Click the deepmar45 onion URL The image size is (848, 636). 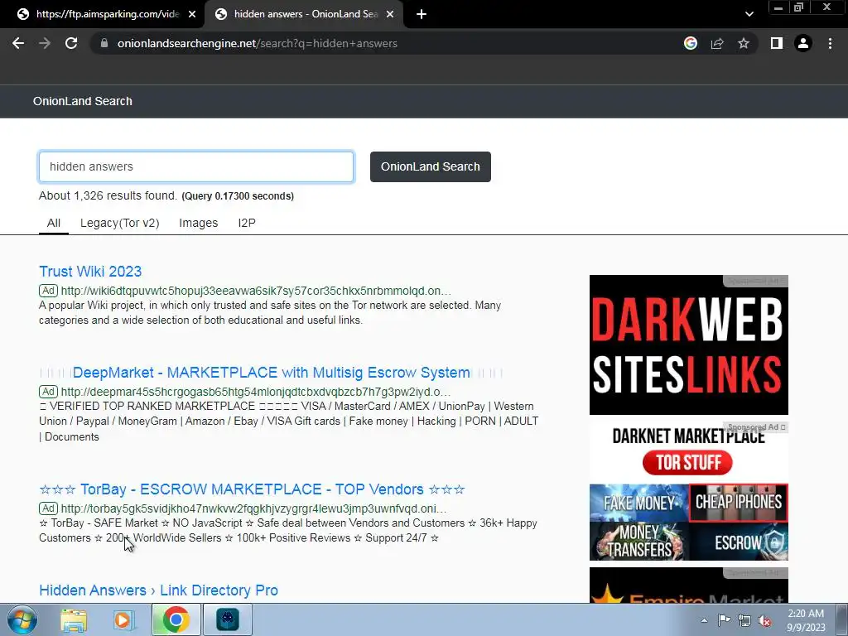click(x=255, y=392)
